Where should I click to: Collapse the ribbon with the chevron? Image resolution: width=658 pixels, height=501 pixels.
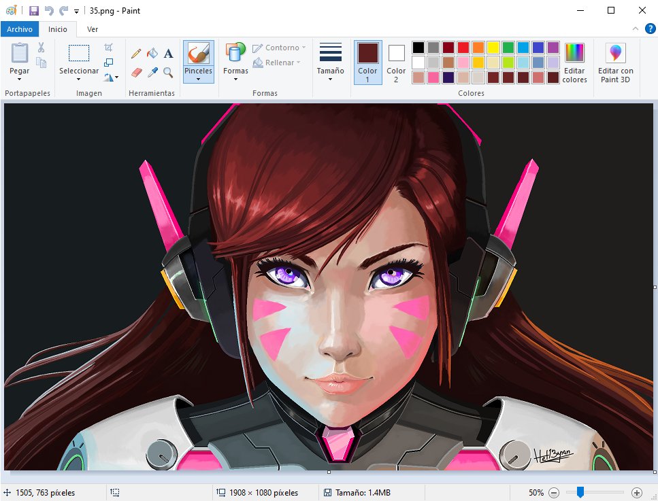pyautogui.click(x=636, y=29)
